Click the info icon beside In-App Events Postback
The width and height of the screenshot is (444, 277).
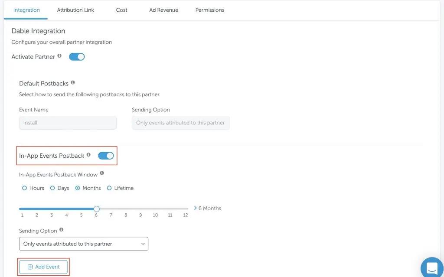click(88, 155)
